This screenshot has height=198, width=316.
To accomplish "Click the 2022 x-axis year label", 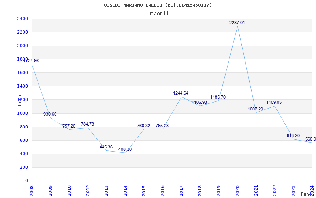I will click(275, 190).
